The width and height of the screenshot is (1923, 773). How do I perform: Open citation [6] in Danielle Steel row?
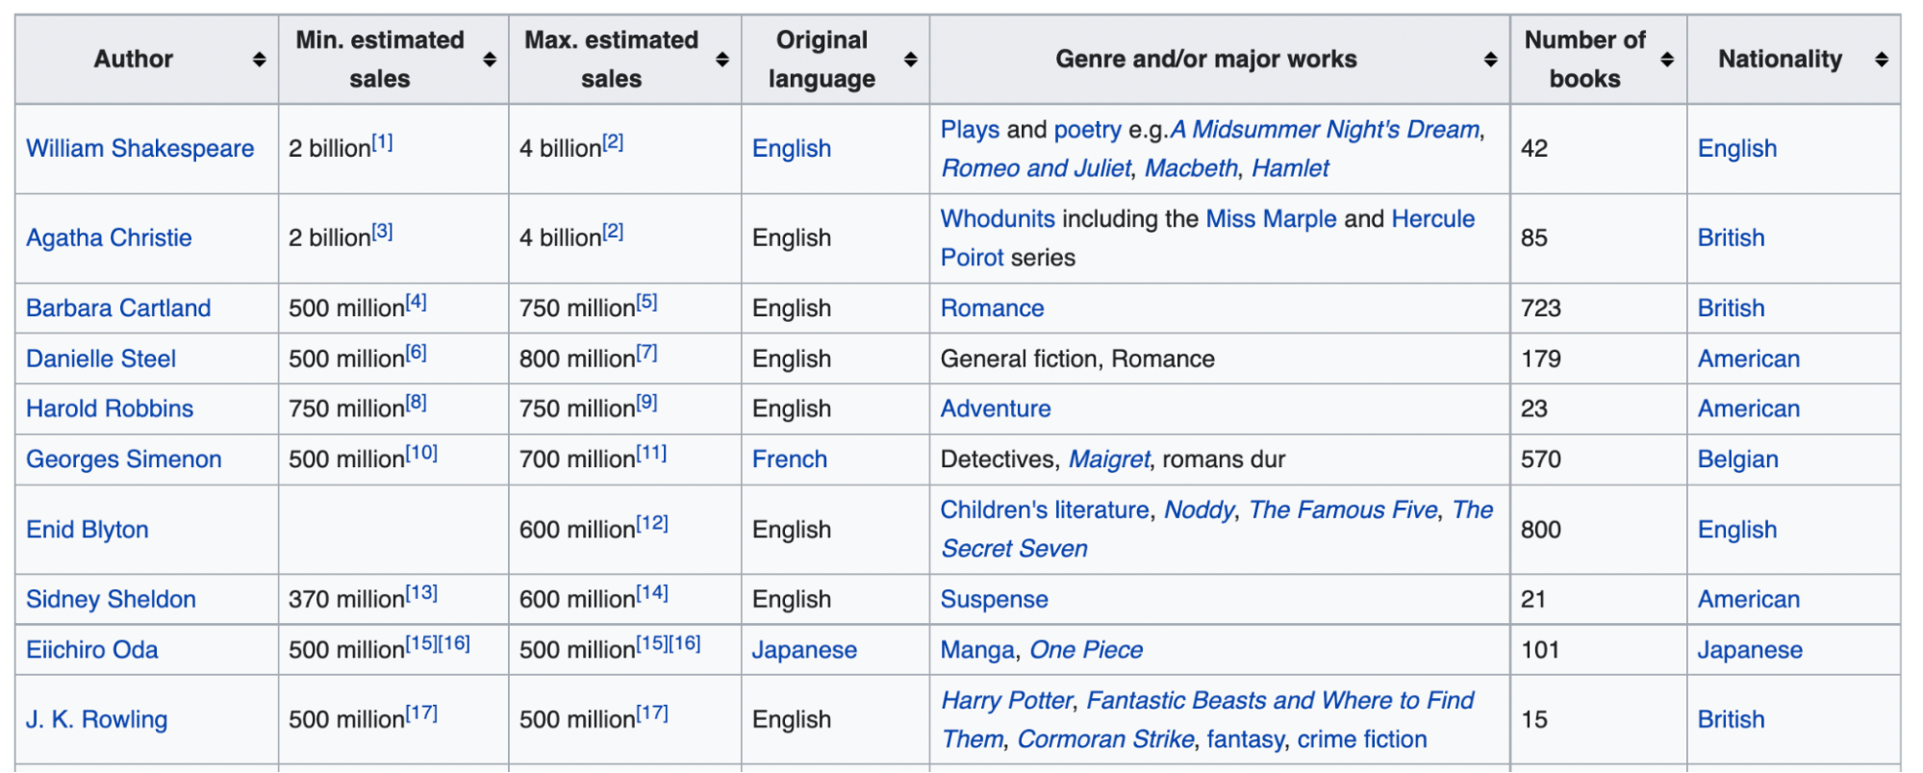point(416,353)
